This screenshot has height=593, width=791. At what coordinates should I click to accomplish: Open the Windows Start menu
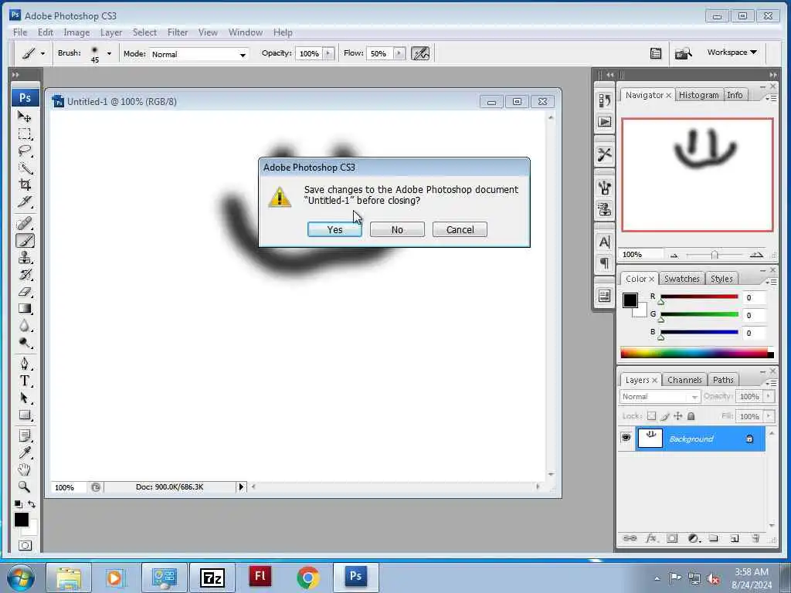point(20,578)
